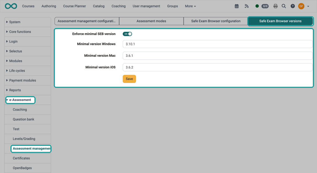Expand the Life cycles section
The width and height of the screenshot is (317, 173).
[28, 71]
